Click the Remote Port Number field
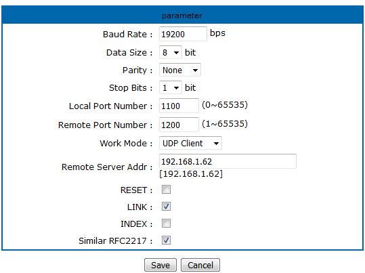 (x=179, y=125)
